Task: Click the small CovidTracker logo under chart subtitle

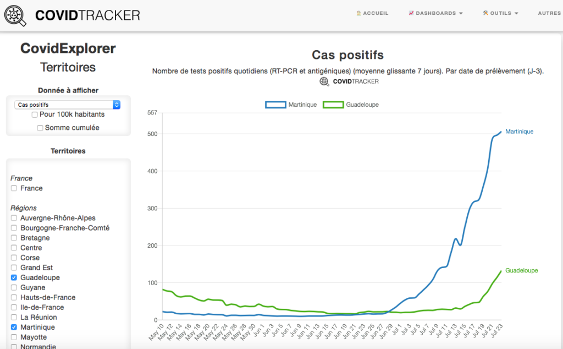Action: click(x=324, y=81)
